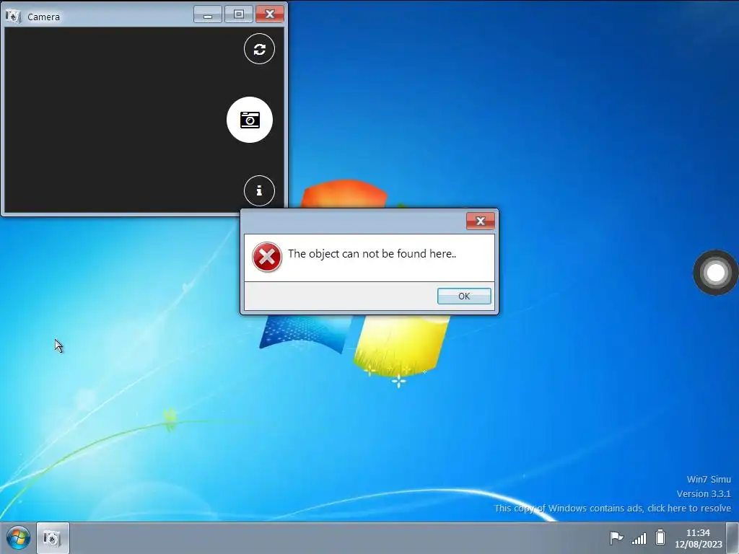Click the Show Desktop strip in the taskbar

(733, 538)
